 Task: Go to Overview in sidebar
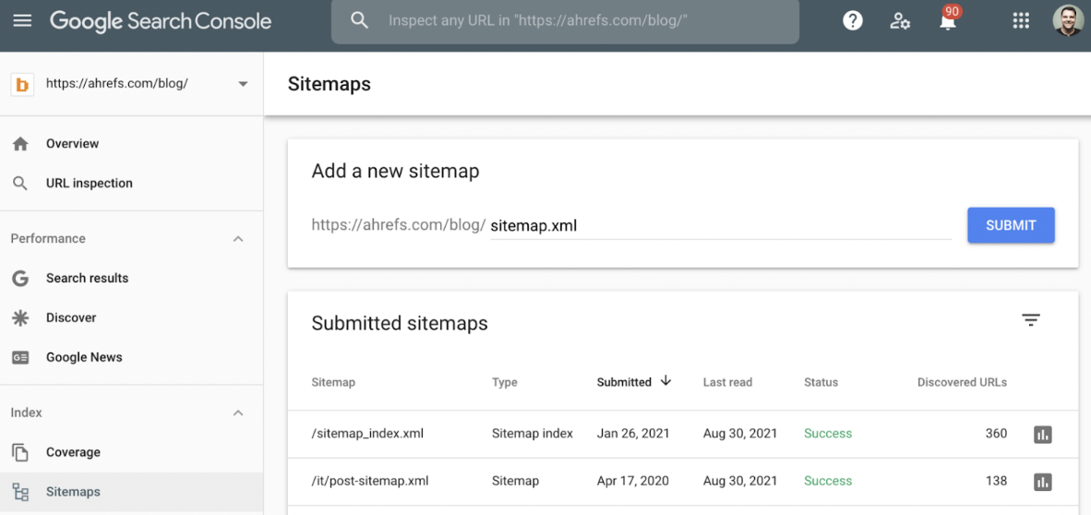(72, 144)
